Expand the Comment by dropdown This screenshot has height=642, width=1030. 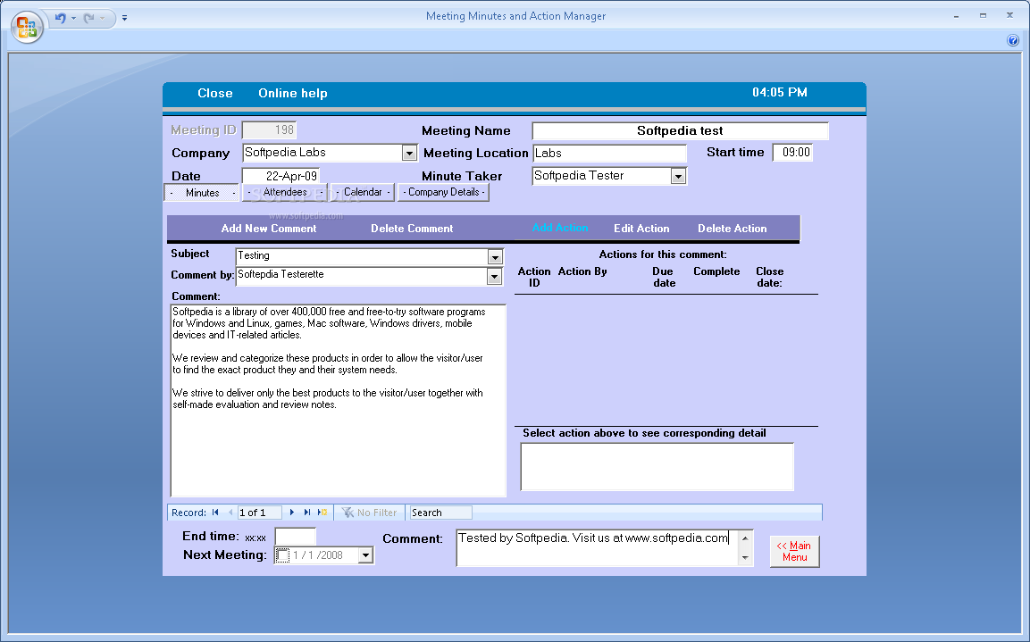click(x=495, y=277)
